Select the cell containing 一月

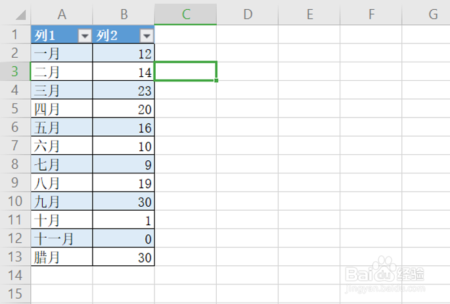pyautogui.click(x=62, y=53)
